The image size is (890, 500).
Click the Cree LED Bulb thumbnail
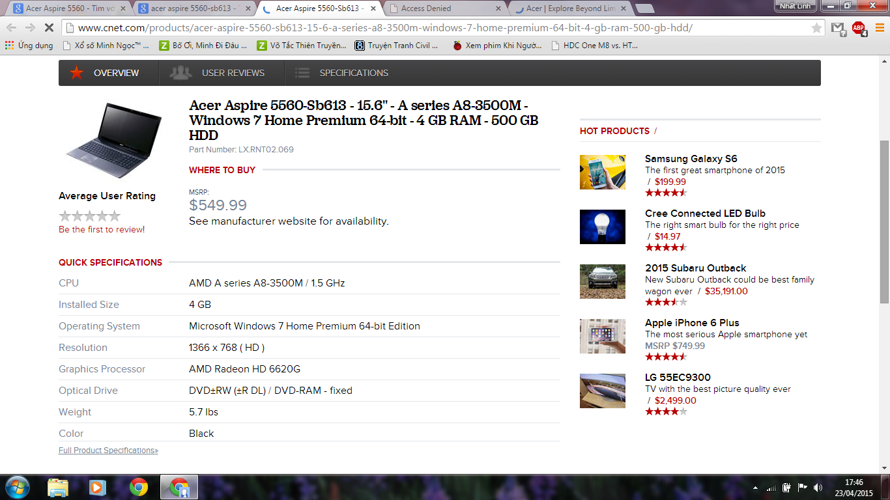pyautogui.click(x=603, y=227)
